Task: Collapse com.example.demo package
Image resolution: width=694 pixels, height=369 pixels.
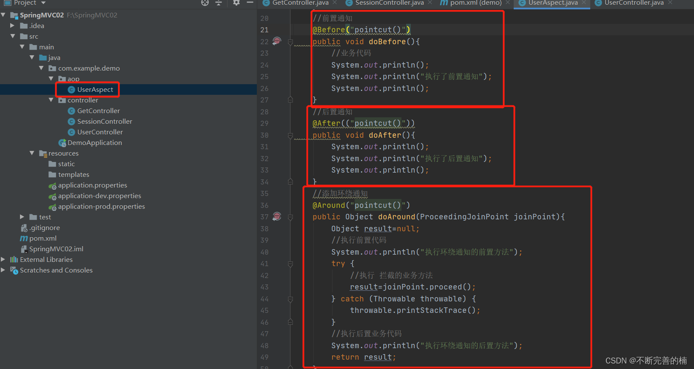Action: [x=42, y=68]
